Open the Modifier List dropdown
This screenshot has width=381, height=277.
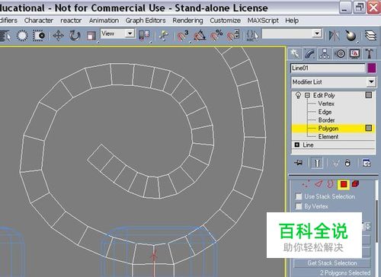[371, 81]
